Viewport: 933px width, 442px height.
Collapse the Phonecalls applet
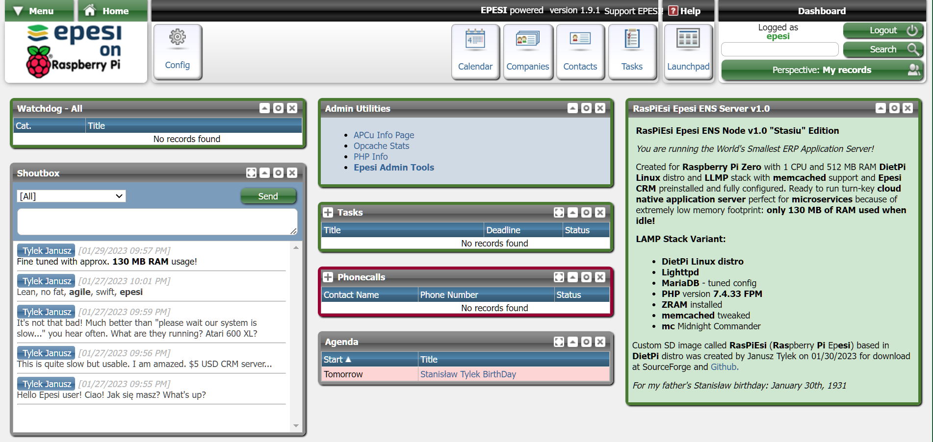[572, 277]
